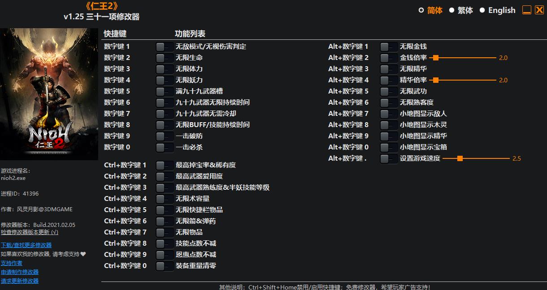Turn on 无限快捷栏物品 switch

coord(165,210)
